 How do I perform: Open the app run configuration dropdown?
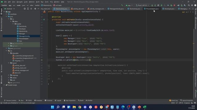pos(129,5)
